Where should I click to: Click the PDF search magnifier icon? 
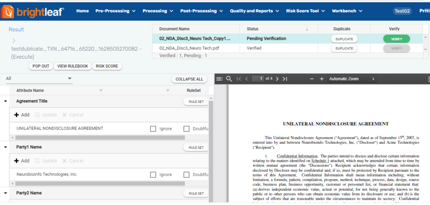click(x=229, y=79)
